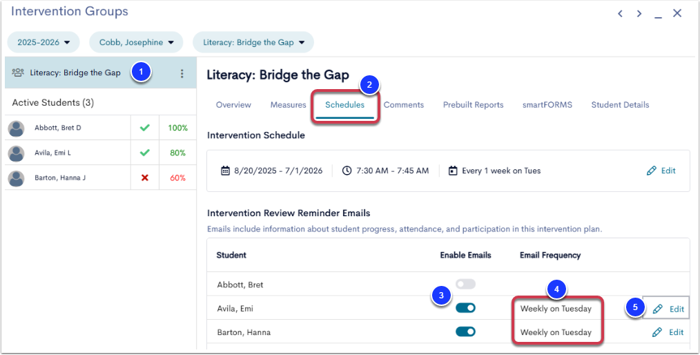The height and width of the screenshot is (355, 700).
Task: Click the clock icon beside 7:30 AM
Action: click(x=347, y=171)
